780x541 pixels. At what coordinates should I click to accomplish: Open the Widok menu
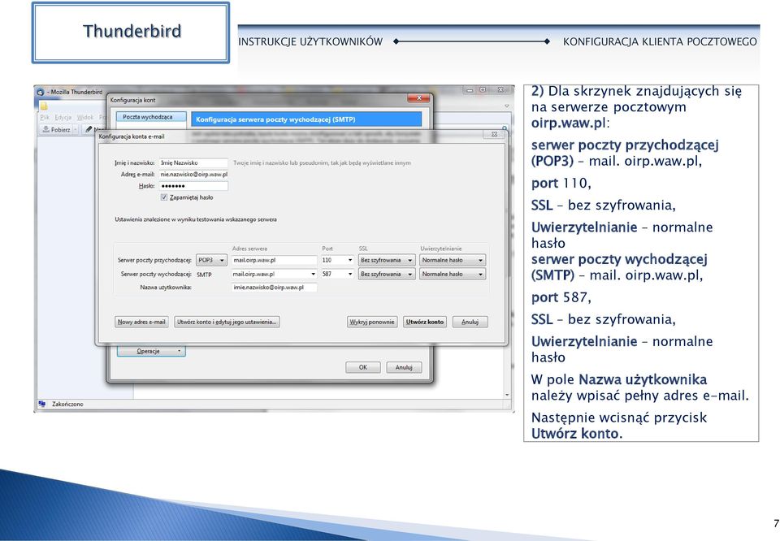click(x=85, y=117)
